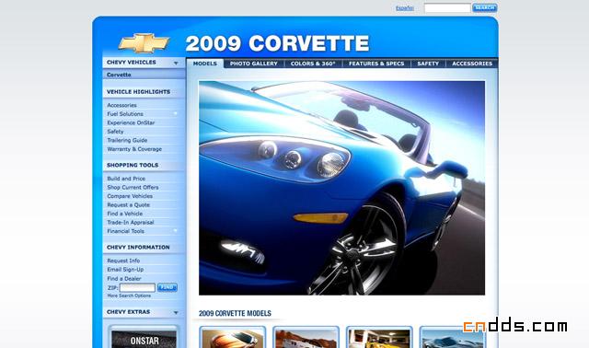Expand the Financial Tools submenu arrow
Image resolution: width=589 pixels, height=348 pixels.
[x=175, y=231]
